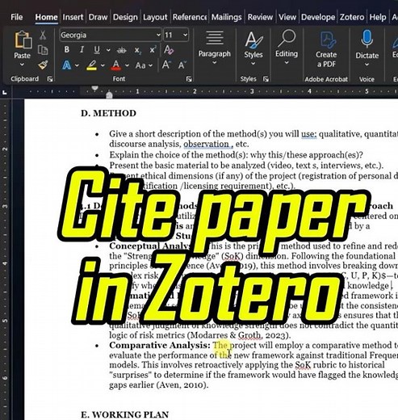This screenshot has height=420, width=398.
Task: Start Dictate microphone
Action: coord(367,48)
